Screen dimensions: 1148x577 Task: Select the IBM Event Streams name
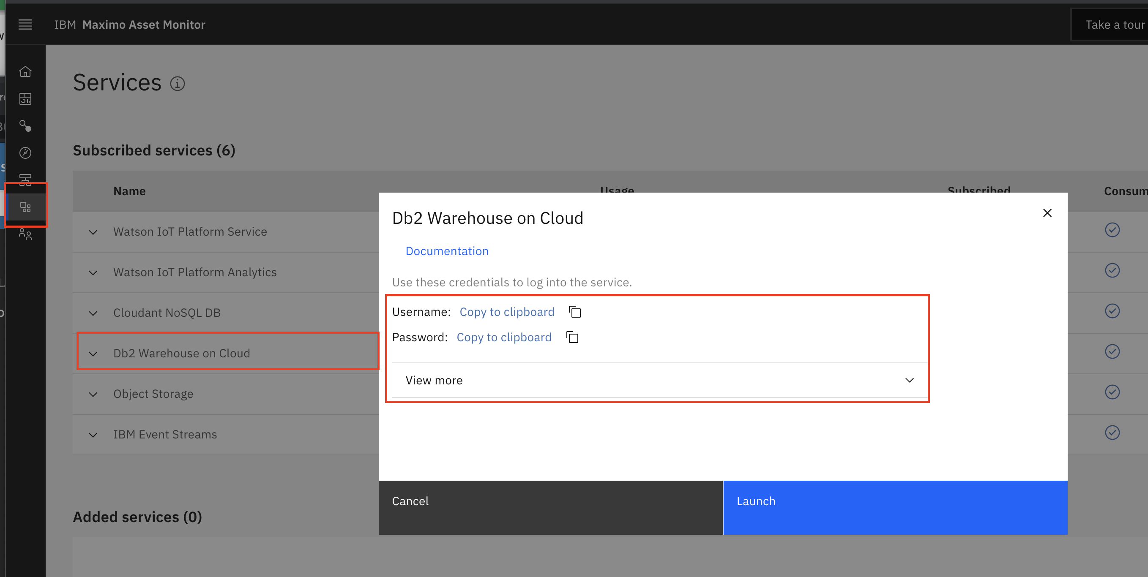(x=165, y=435)
